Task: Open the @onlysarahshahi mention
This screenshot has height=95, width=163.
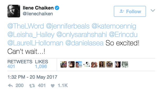Action: (x=81, y=35)
